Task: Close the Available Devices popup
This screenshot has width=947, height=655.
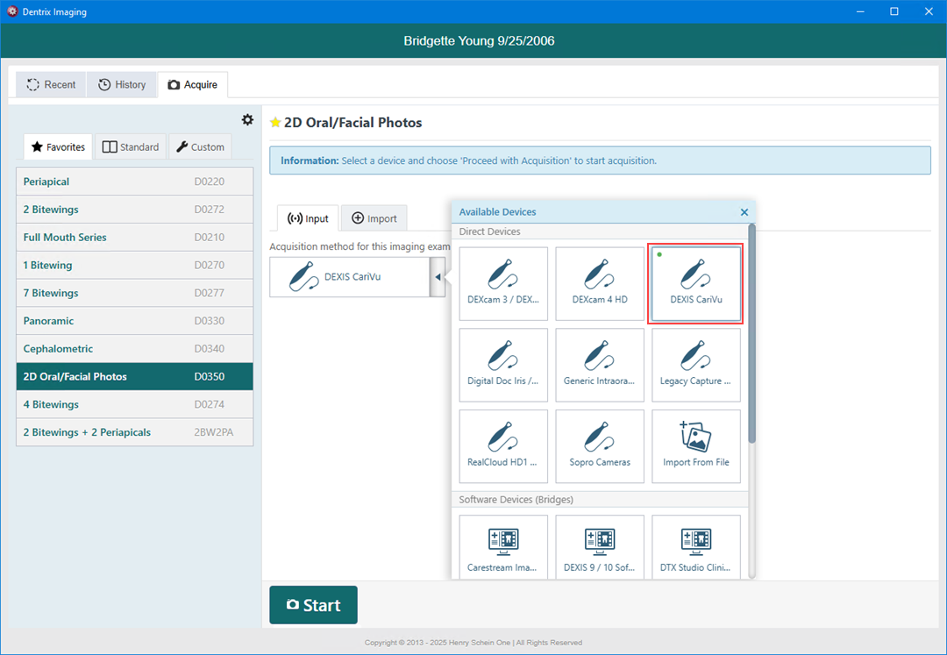Action: point(744,212)
